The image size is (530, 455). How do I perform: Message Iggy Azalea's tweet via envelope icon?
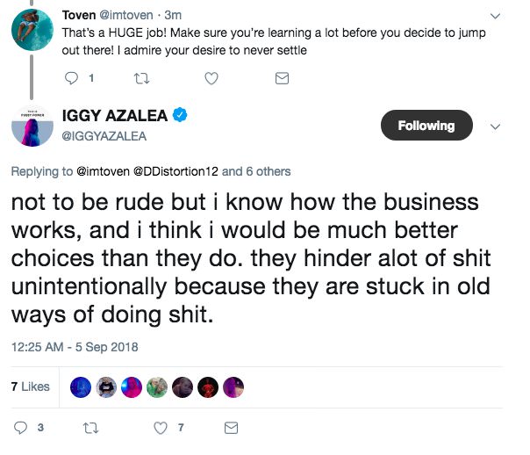[x=231, y=428]
